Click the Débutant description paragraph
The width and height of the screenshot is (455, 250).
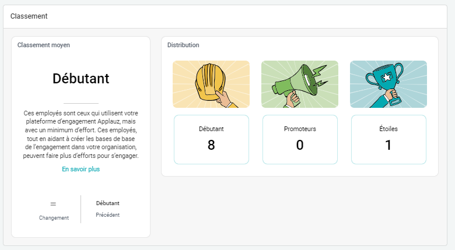coord(80,134)
